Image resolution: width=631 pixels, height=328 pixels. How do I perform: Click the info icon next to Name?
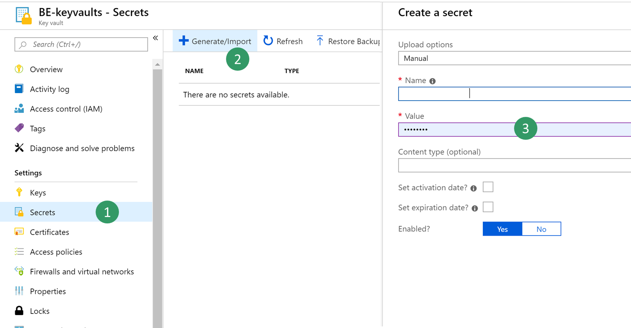click(x=433, y=81)
